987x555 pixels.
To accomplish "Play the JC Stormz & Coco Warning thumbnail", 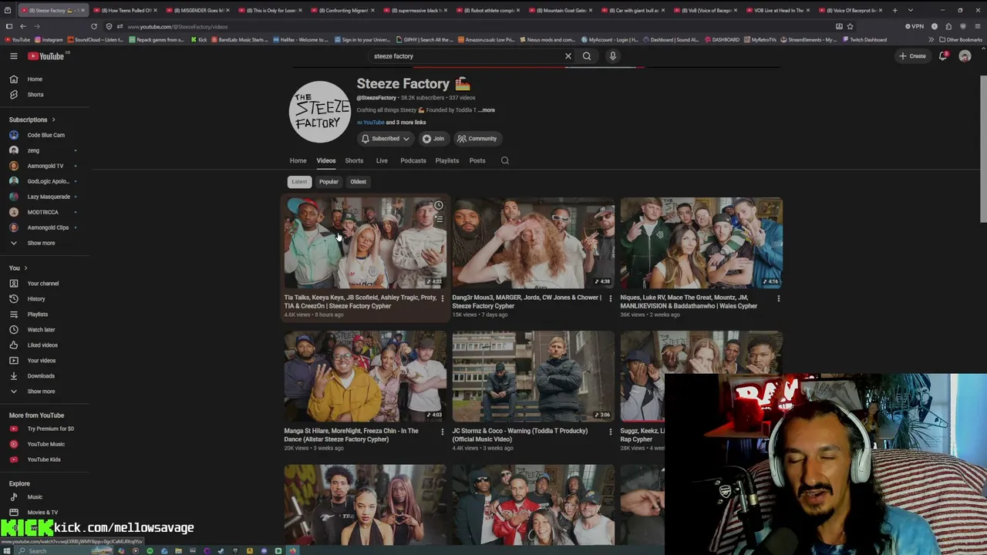I will [x=533, y=376].
